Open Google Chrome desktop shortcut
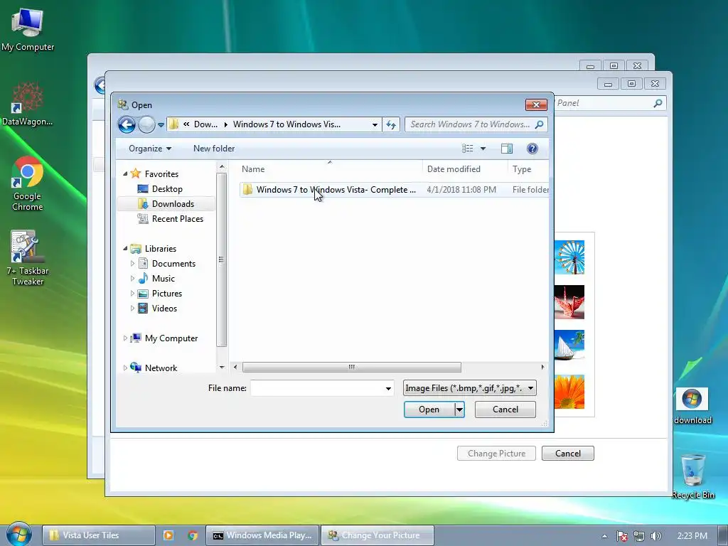728x546 pixels. click(28, 183)
